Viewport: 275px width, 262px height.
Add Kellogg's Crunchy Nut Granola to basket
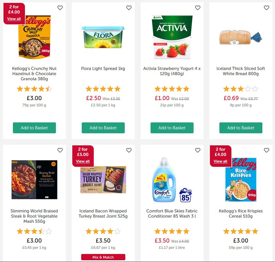click(x=34, y=128)
